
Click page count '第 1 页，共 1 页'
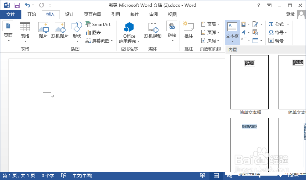19,176
